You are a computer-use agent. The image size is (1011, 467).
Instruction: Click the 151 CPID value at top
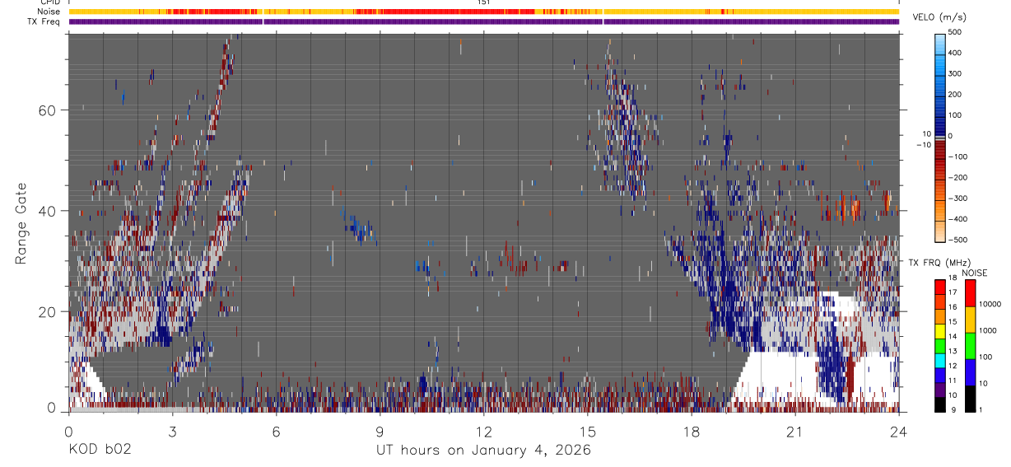pos(483,2)
